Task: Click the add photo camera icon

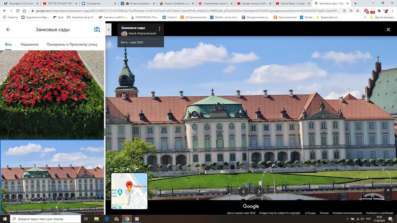Action: (97, 30)
